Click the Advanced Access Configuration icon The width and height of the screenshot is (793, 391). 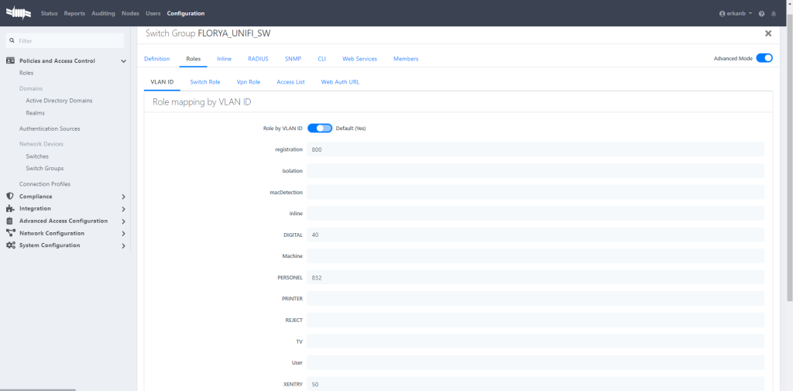(x=10, y=221)
